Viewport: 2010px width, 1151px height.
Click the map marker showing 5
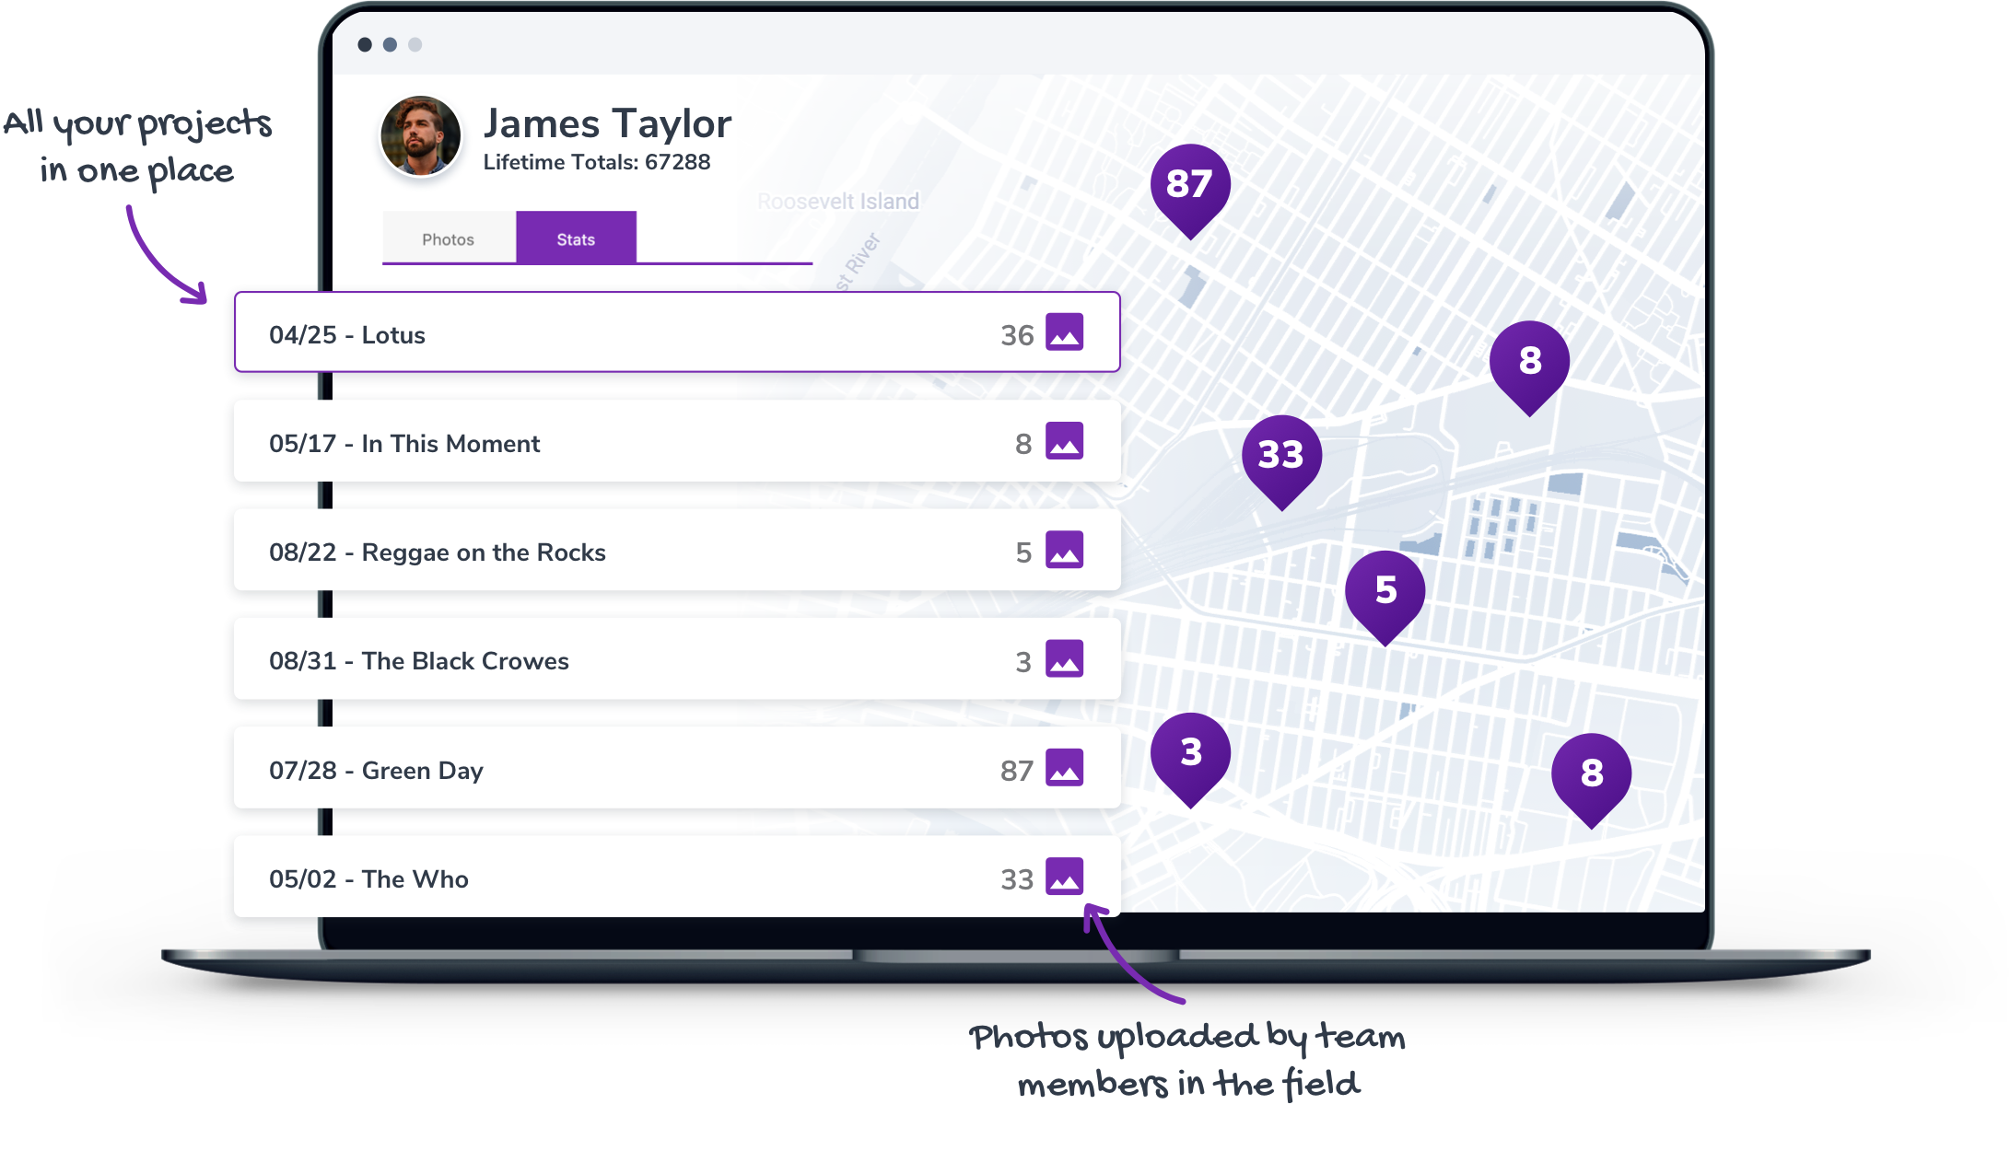tap(1385, 590)
